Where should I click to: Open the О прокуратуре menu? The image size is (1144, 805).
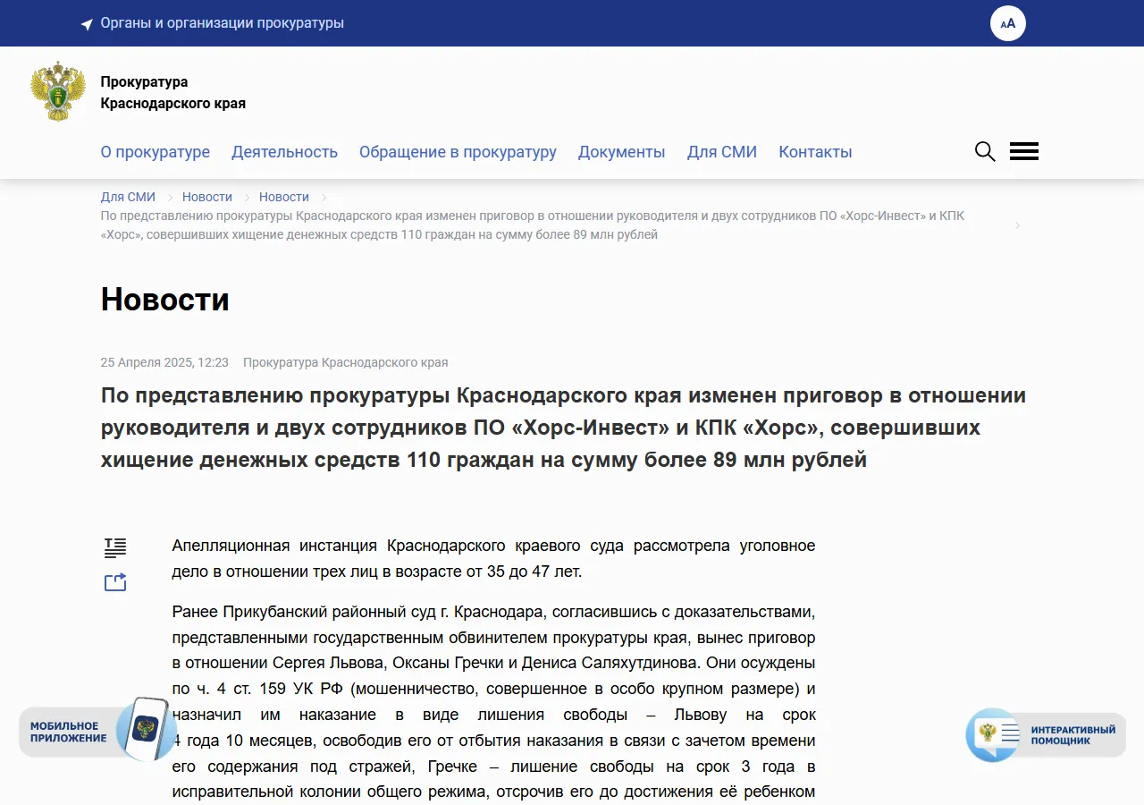pos(156,152)
